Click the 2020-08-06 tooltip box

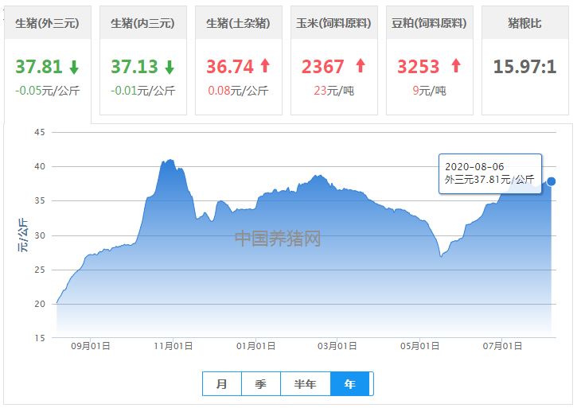pos(490,173)
